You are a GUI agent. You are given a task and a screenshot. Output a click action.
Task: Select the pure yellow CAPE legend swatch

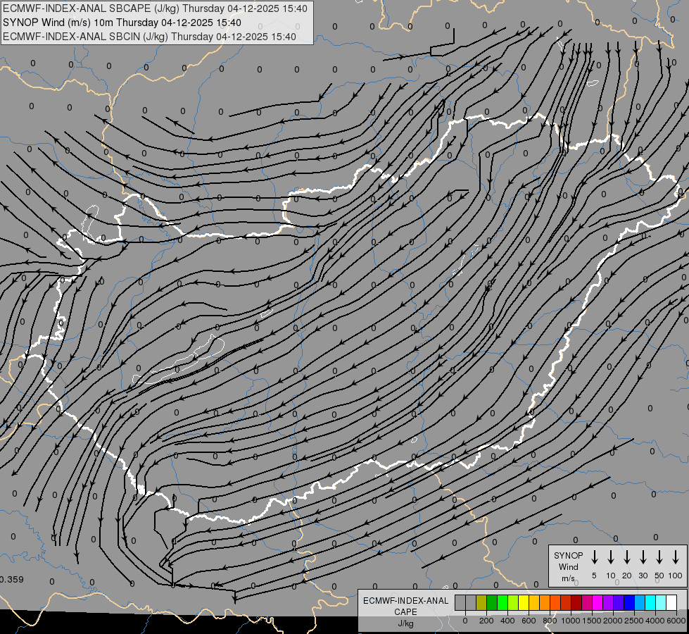[x=524, y=602]
